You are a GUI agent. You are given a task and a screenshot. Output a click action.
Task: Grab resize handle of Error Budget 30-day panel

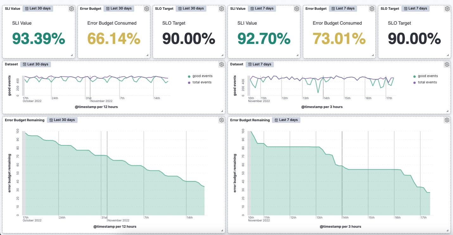tap(147, 55)
